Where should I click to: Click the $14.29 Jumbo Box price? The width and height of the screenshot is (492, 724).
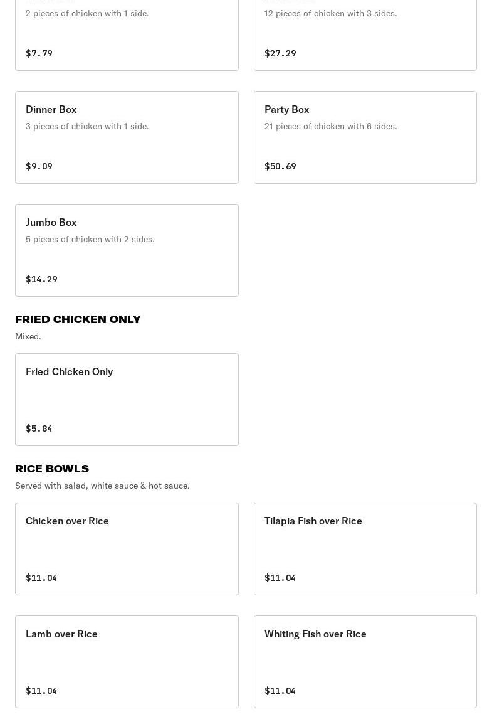(x=41, y=279)
